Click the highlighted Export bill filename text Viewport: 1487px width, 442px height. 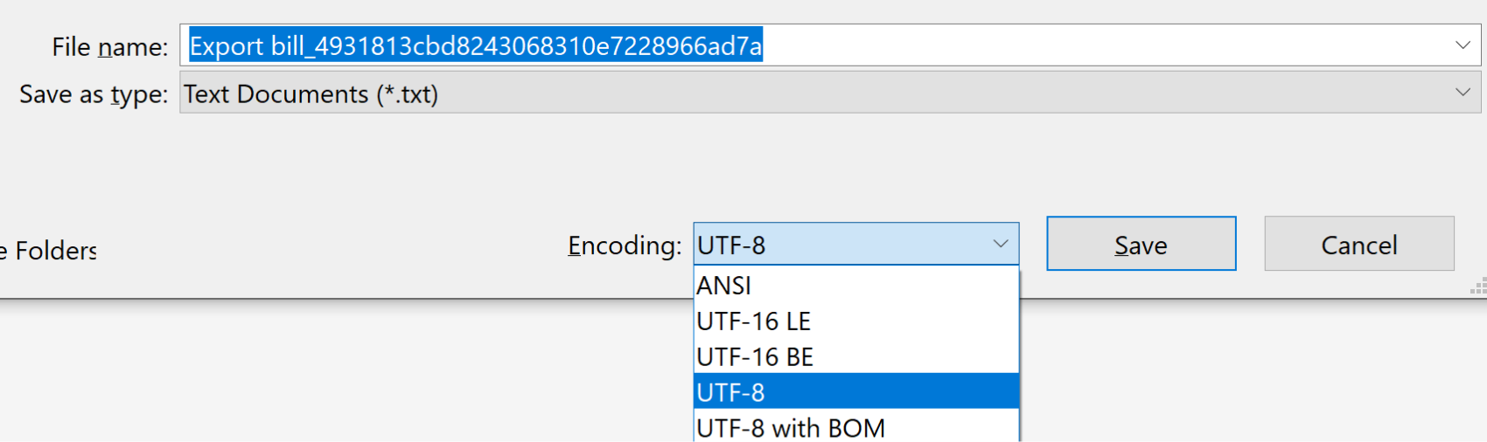(476, 45)
